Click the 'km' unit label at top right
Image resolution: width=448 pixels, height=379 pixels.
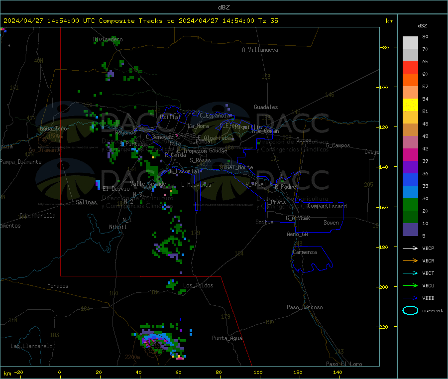click(389, 21)
